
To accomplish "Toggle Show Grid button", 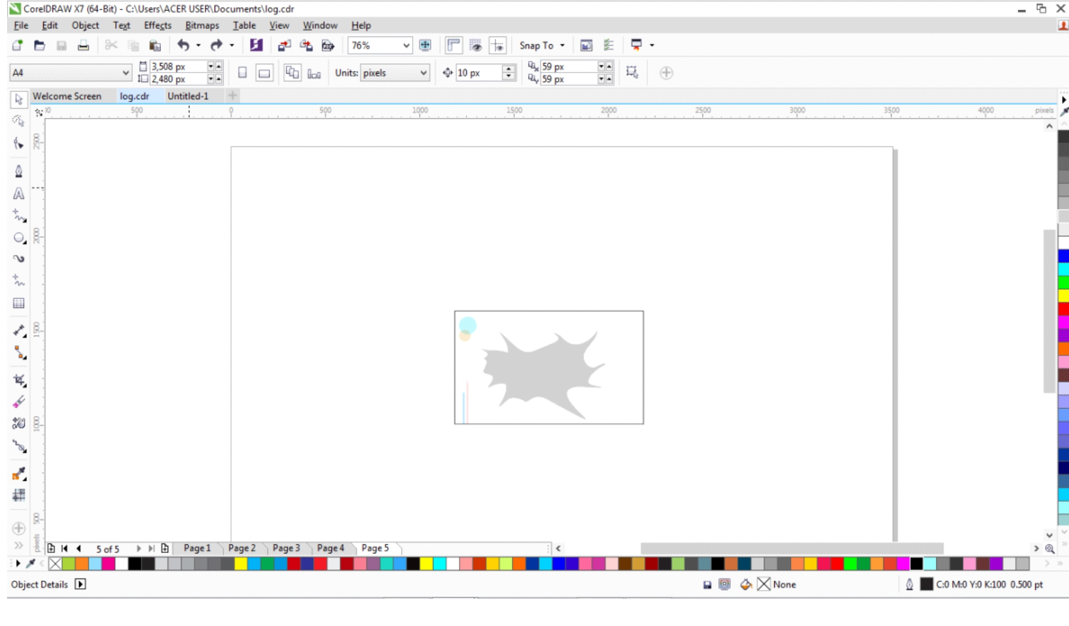I will [476, 45].
